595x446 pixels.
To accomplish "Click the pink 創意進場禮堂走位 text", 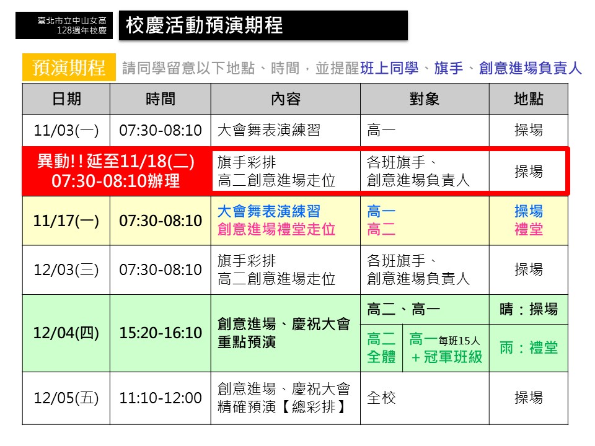I will [276, 230].
